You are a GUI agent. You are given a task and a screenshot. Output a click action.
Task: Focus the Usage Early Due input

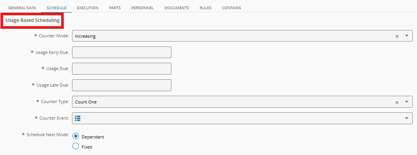pyautogui.click(x=122, y=52)
